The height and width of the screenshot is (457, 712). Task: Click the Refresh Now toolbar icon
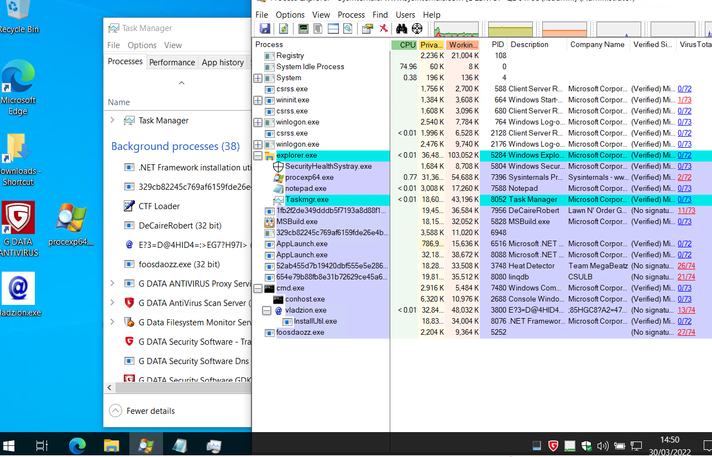click(283, 29)
